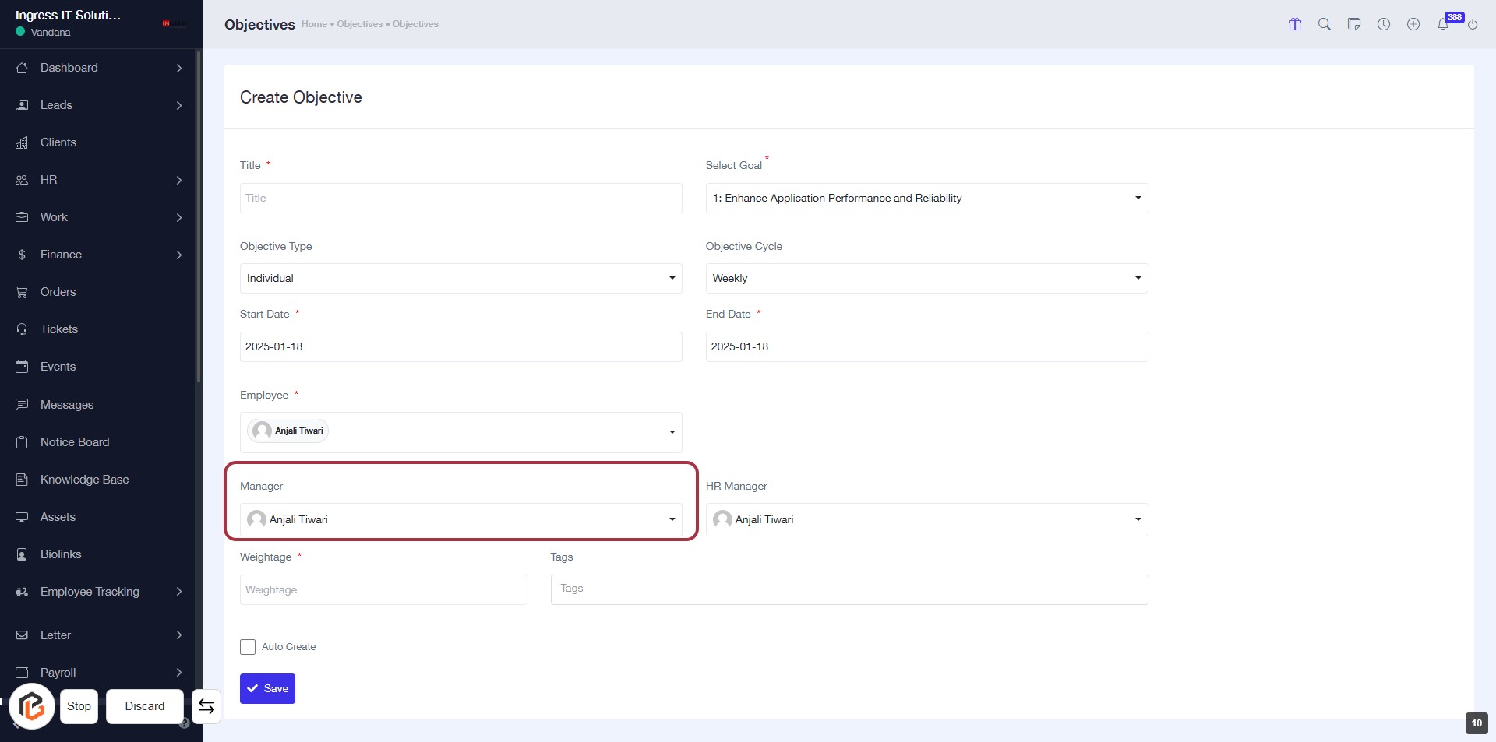Viewport: 1496px width, 742px height.
Task: Open the Select Goal dropdown
Action: pyautogui.click(x=926, y=199)
